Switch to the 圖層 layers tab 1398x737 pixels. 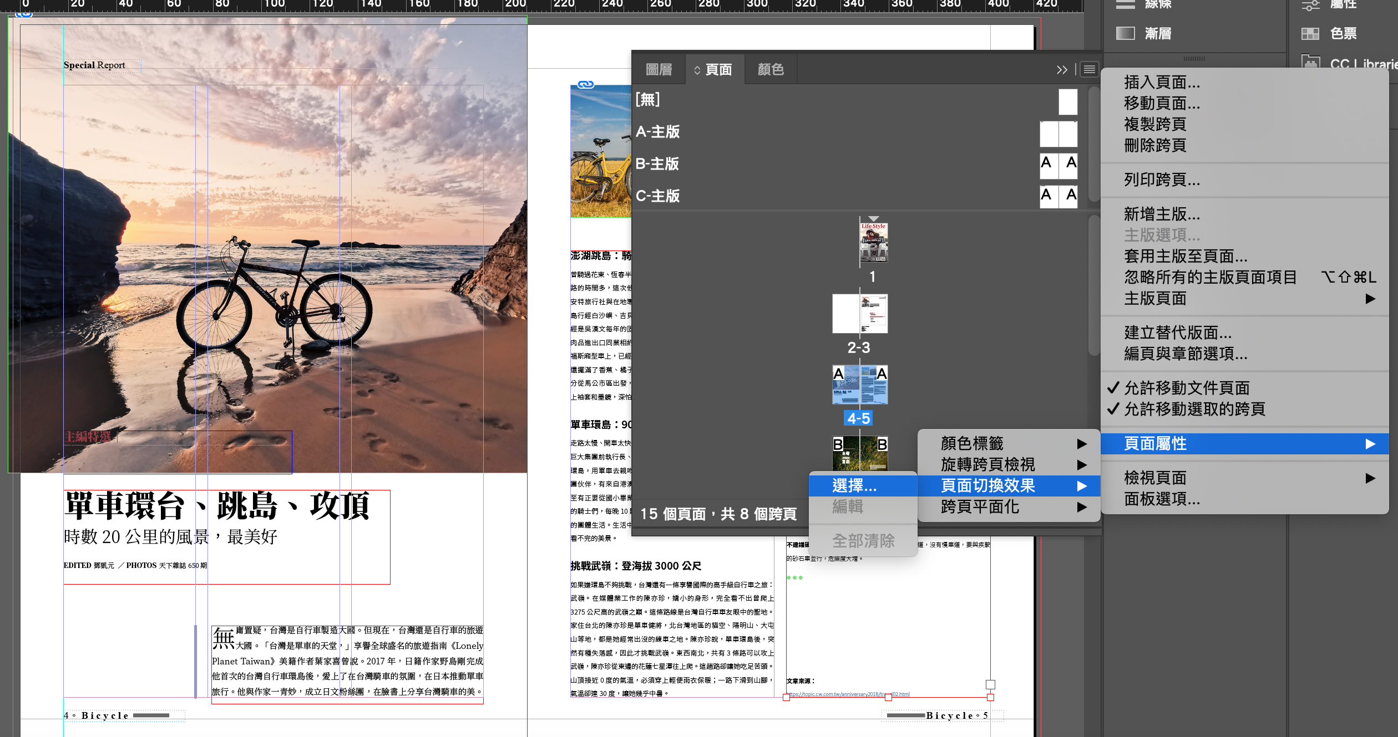tap(659, 69)
